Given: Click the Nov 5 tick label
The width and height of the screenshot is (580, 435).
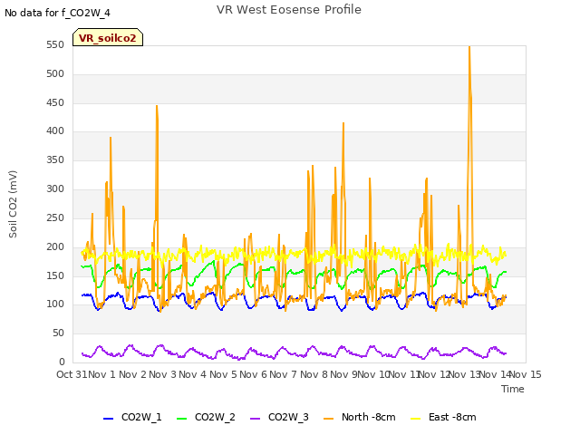Looking at the screenshot, I should (x=223, y=374).
